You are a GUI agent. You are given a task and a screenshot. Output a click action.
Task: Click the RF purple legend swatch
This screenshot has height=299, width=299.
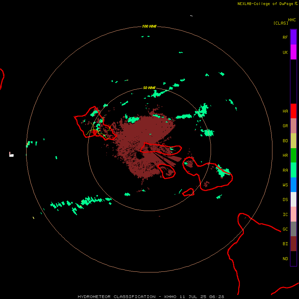(x=293, y=37)
